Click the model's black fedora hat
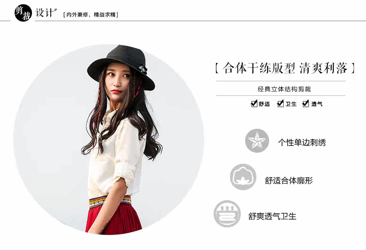 (121, 66)
